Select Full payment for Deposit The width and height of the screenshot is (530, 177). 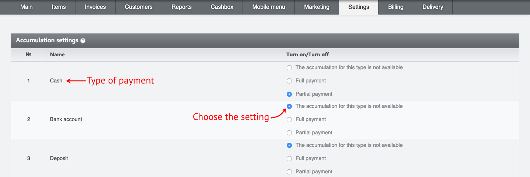point(289,159)
